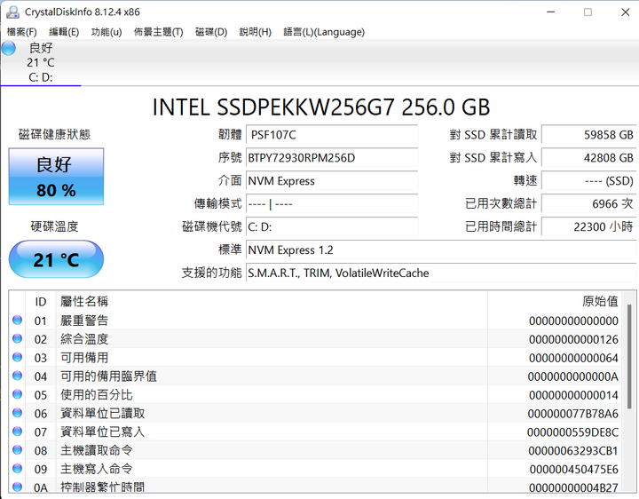Click the 21 °C temperature button
The height and width of the screenshot is (499, 639).
[x=56, y=259]
